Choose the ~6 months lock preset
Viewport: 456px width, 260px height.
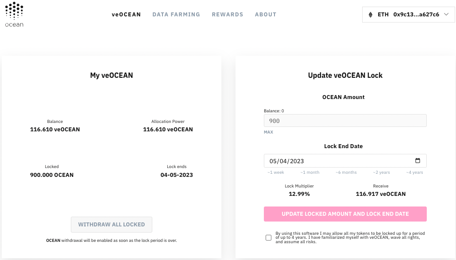pos(346,172)
